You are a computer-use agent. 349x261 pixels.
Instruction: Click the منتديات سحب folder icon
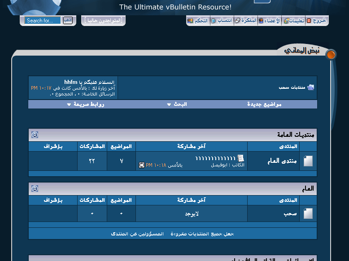(310, 87)
